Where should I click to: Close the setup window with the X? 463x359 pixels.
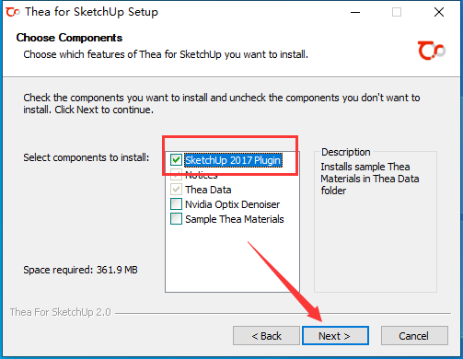(439, 12)
